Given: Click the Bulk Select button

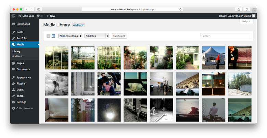Looking at the screenshot, I should [119, 36].
